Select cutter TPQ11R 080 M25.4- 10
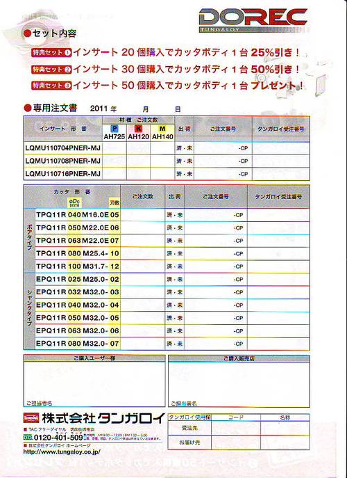The height and width of the screenshot is (478, 347). 78,253
